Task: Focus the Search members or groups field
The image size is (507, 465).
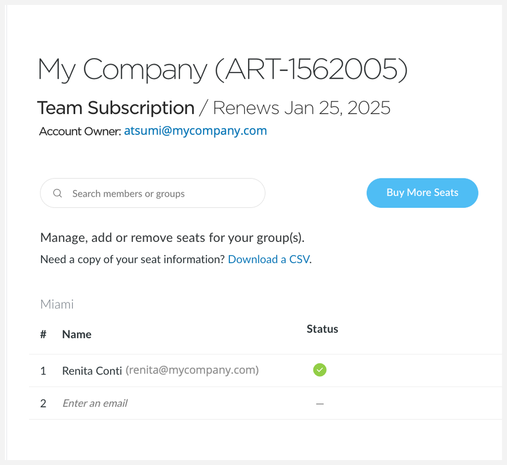Action: pyautogui.click(x=153, y=193)
